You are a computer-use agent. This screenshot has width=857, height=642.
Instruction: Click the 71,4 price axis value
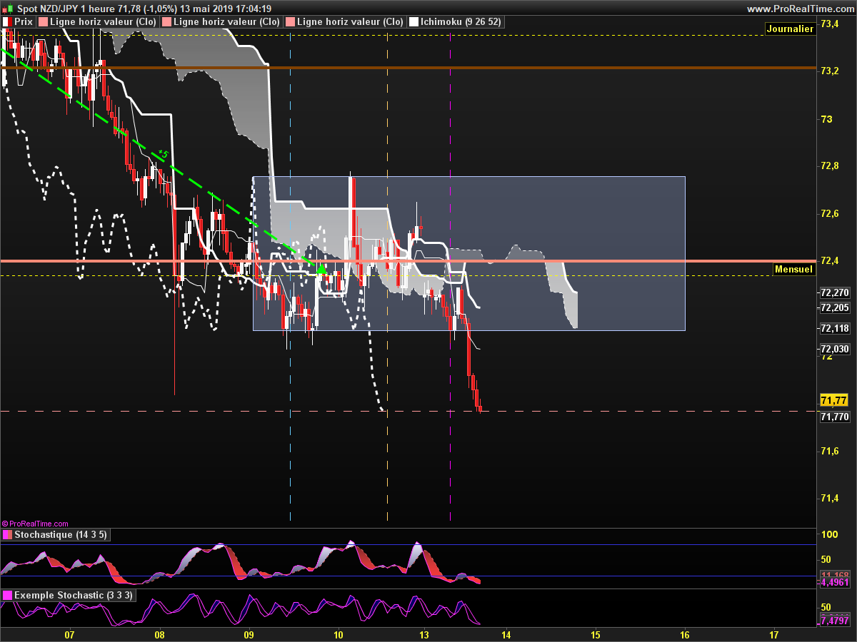pyautogui.click(x=830, y=498)
